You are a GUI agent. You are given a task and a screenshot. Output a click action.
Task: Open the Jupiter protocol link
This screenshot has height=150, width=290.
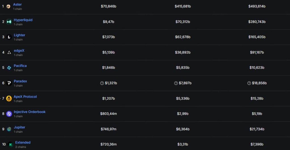(19, 127)
